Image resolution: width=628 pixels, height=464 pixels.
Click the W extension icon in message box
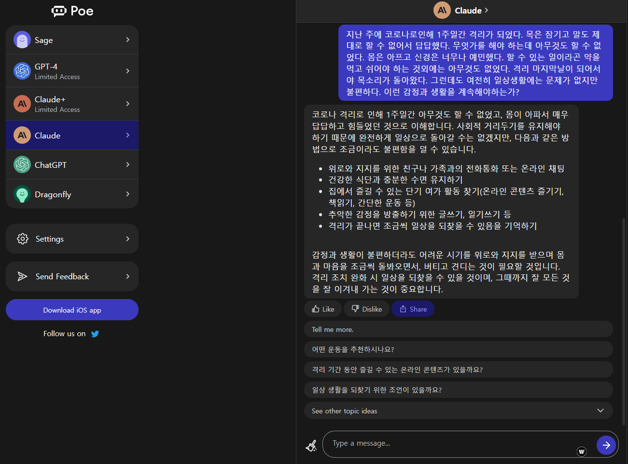(x=582, y=451)
